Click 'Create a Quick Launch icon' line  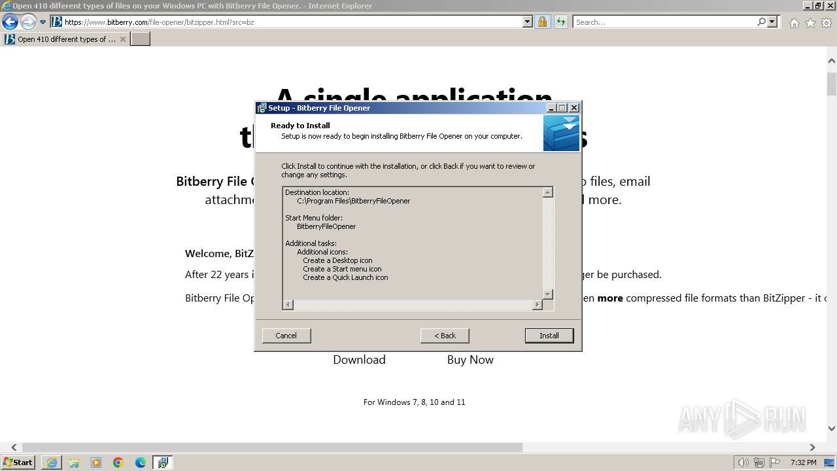345,277
